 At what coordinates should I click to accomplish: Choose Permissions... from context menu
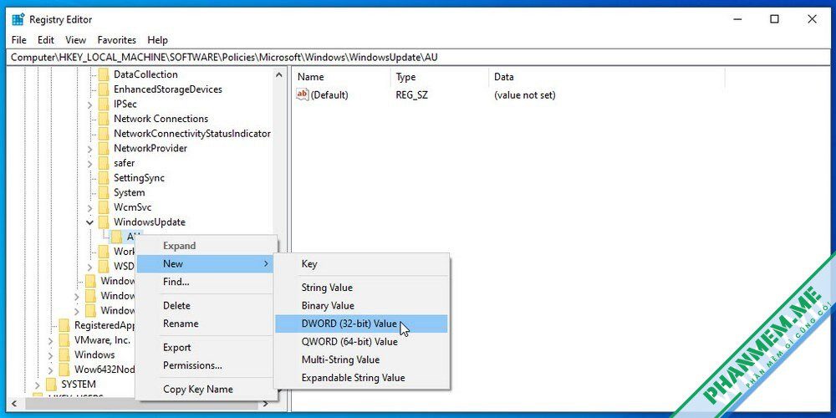click(x=206, y=366)
